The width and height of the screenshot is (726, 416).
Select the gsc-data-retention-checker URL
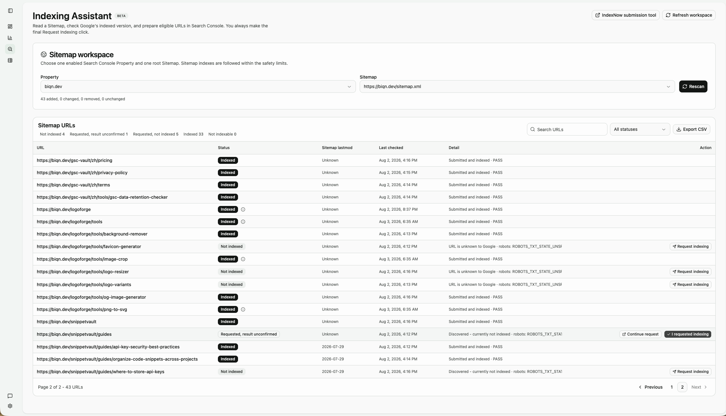point(102,197)
